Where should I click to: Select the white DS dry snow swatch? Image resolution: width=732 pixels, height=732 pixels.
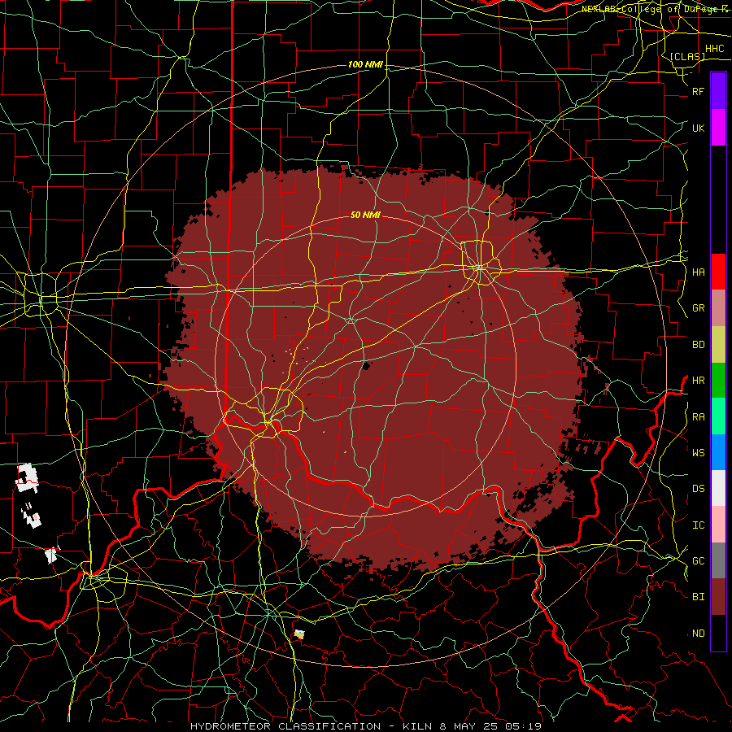click(x=718, y=488)
